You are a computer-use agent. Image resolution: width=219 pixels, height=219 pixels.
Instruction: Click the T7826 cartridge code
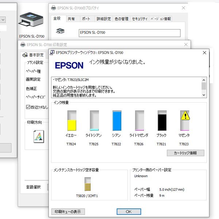point(139,144)
